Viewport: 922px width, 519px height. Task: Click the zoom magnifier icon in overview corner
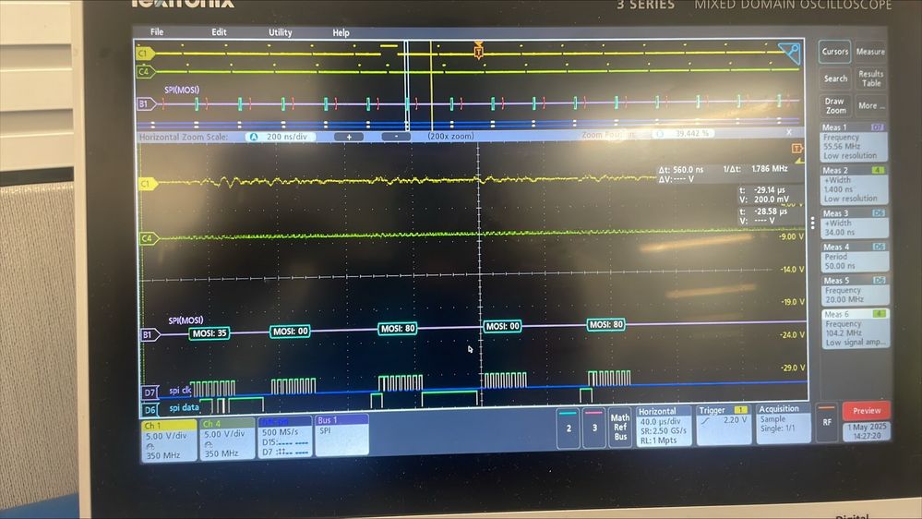(x=790, y=53)
